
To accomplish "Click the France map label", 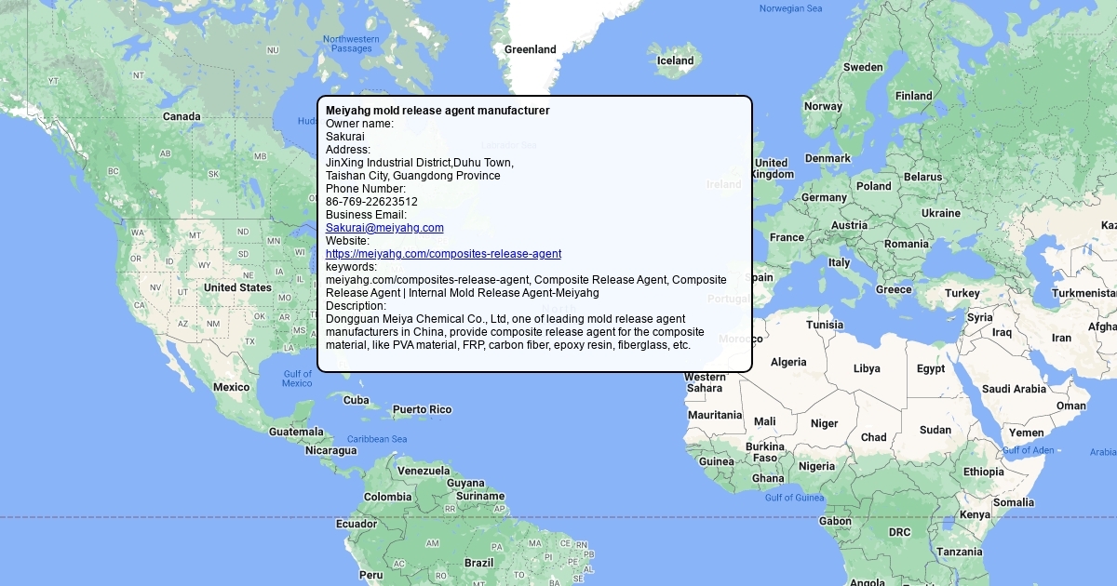I will click(x=787, y=237).
